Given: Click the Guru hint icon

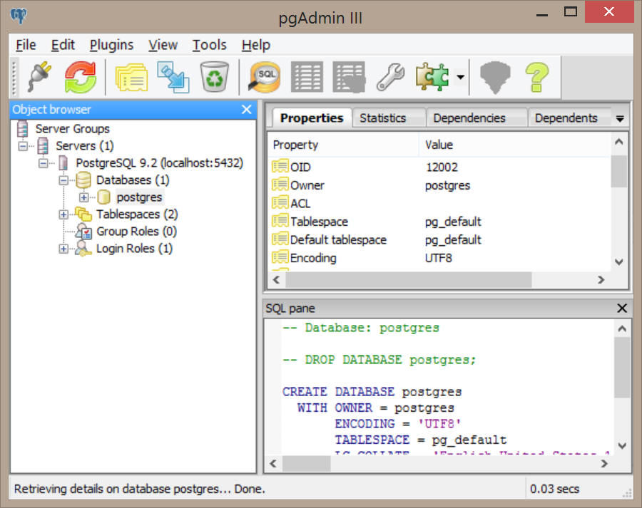Looking at the screenshot, I should (496, 77).
